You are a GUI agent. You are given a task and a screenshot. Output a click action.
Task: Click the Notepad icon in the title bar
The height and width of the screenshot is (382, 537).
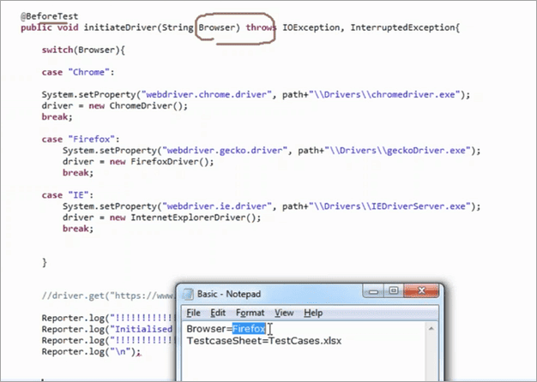187,292
